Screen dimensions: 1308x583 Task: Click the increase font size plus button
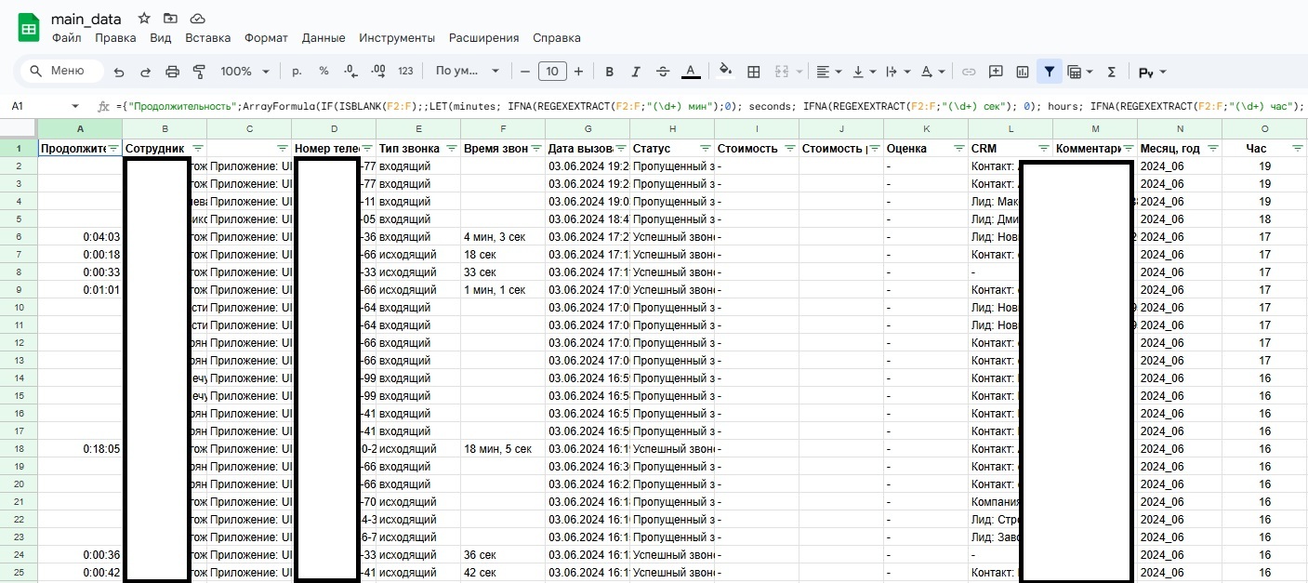pos(578,72)
